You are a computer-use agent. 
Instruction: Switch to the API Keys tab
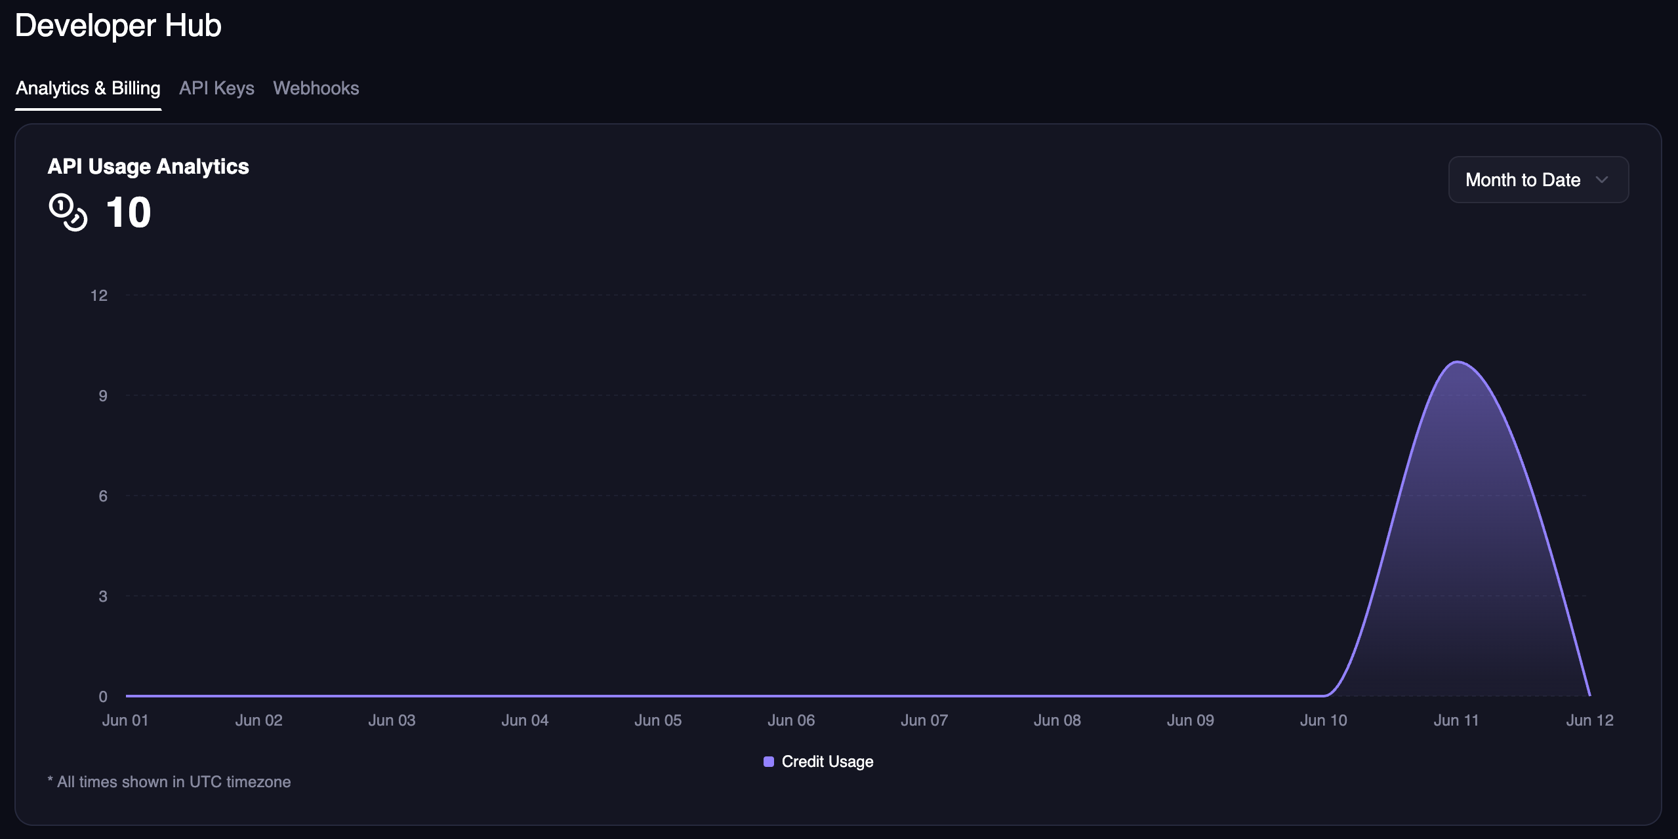(x=216, y=88)
